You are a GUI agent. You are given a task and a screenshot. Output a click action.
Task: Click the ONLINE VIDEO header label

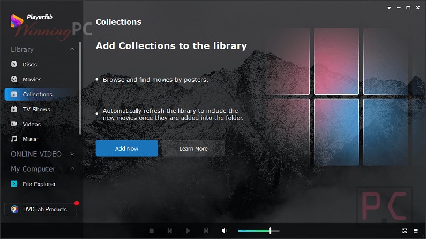[36, 154]
